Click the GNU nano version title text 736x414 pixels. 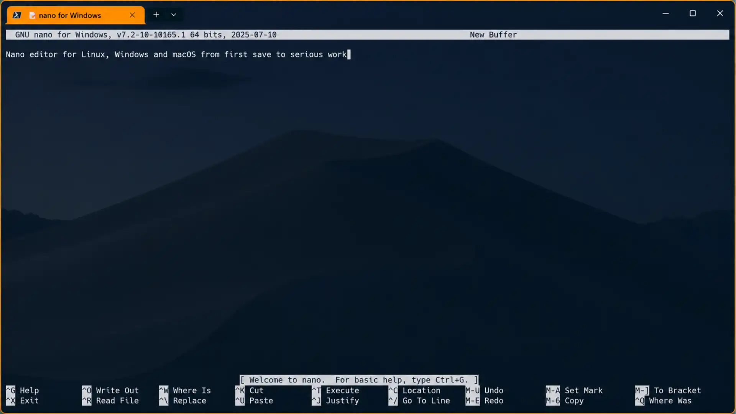coord(146,35)
